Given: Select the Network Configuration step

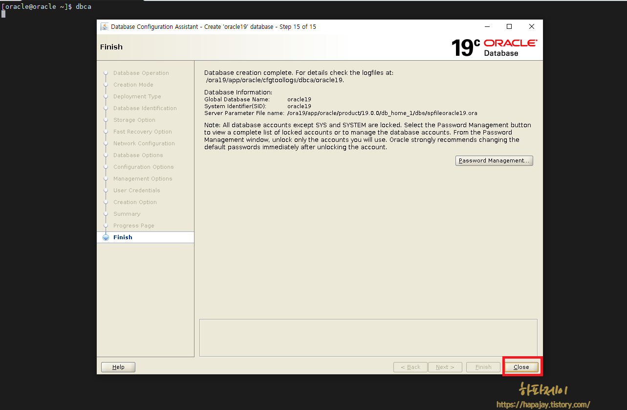Looking at the screenshot, I should pyautogui.click(x=144, y=143).
